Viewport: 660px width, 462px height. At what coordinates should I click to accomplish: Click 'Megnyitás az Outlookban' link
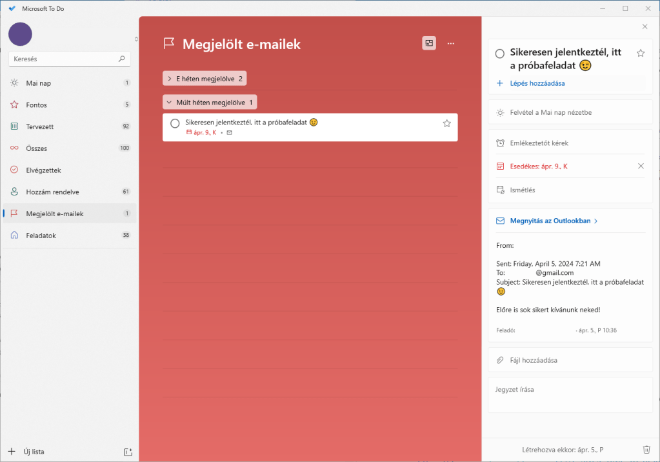click(550, 221)
